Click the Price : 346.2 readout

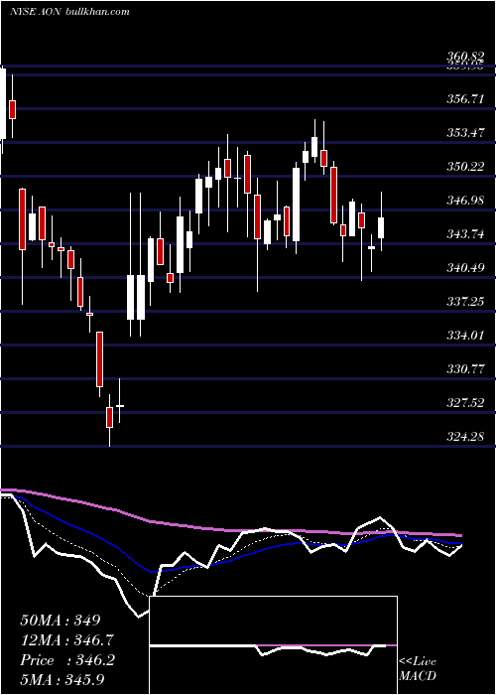(67, 660)
